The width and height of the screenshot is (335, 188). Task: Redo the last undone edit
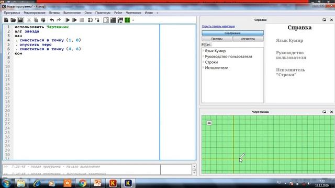[59, 20]
